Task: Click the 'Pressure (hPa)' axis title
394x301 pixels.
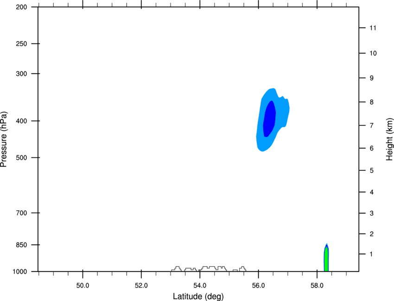Action: pos(4,139)
